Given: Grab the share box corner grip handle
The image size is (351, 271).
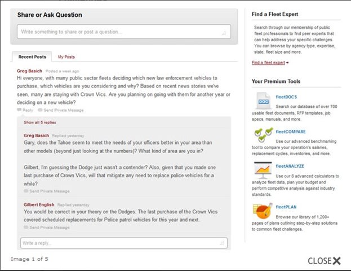Looking at the screenshot, I should (224, 33).
